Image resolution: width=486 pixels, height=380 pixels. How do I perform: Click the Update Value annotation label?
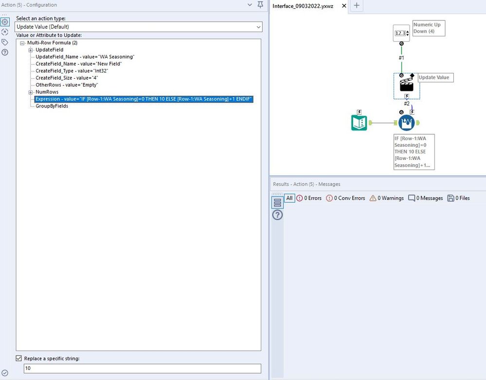coord(435,77)
